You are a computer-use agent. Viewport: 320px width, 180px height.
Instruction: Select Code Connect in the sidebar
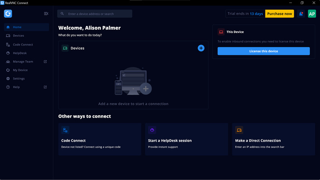[x=23, y=44]
